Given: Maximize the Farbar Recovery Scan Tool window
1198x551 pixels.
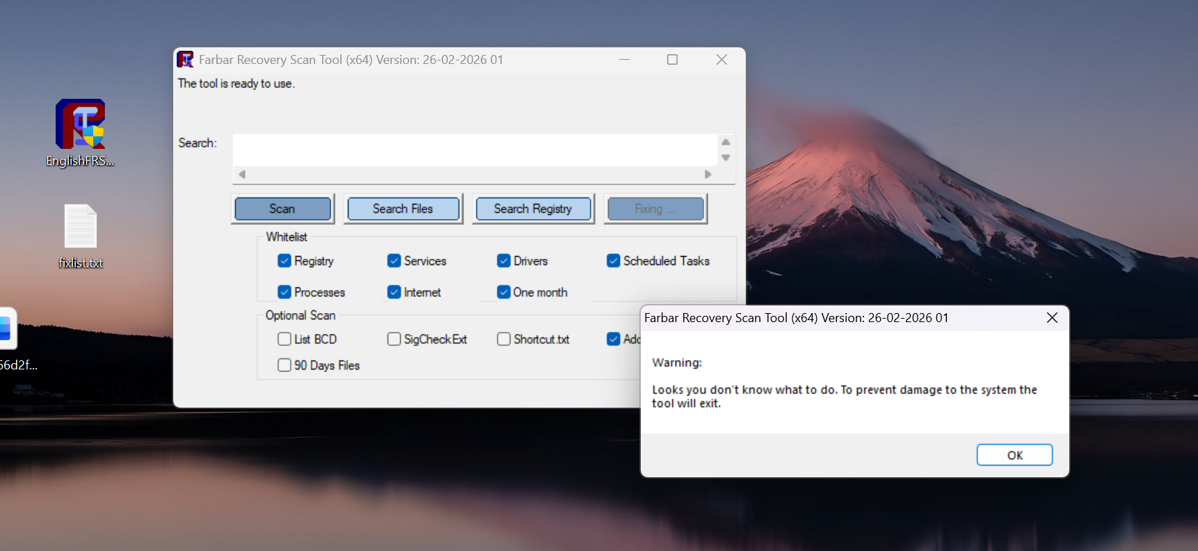Looking at the screenshot, I should point(672,60).
